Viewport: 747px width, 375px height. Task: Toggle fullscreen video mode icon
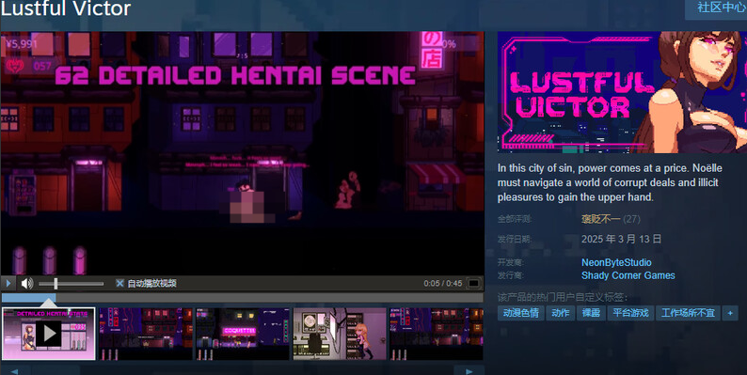[473, 283]
